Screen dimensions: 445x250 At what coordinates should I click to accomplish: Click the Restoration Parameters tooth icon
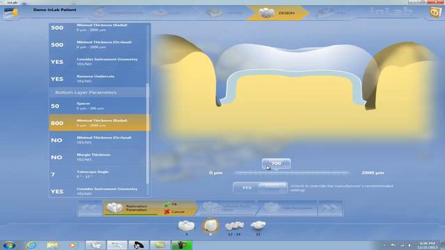click(114, 208)
